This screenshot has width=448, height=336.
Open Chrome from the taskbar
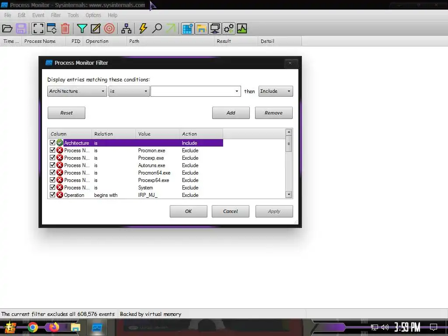coord(32,327)
